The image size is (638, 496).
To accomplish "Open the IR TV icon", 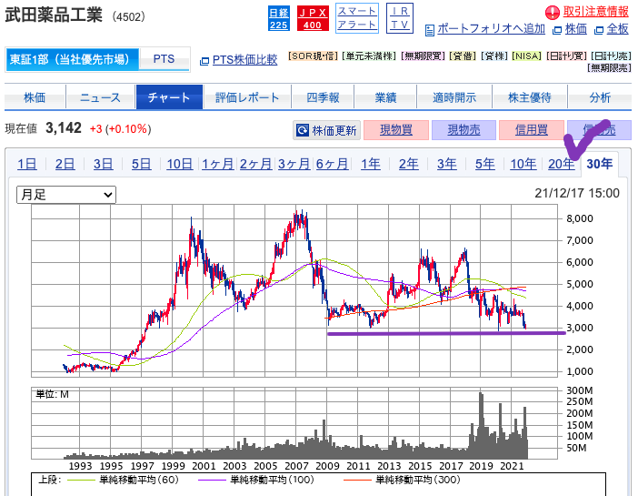I will (x=400, y=18).
